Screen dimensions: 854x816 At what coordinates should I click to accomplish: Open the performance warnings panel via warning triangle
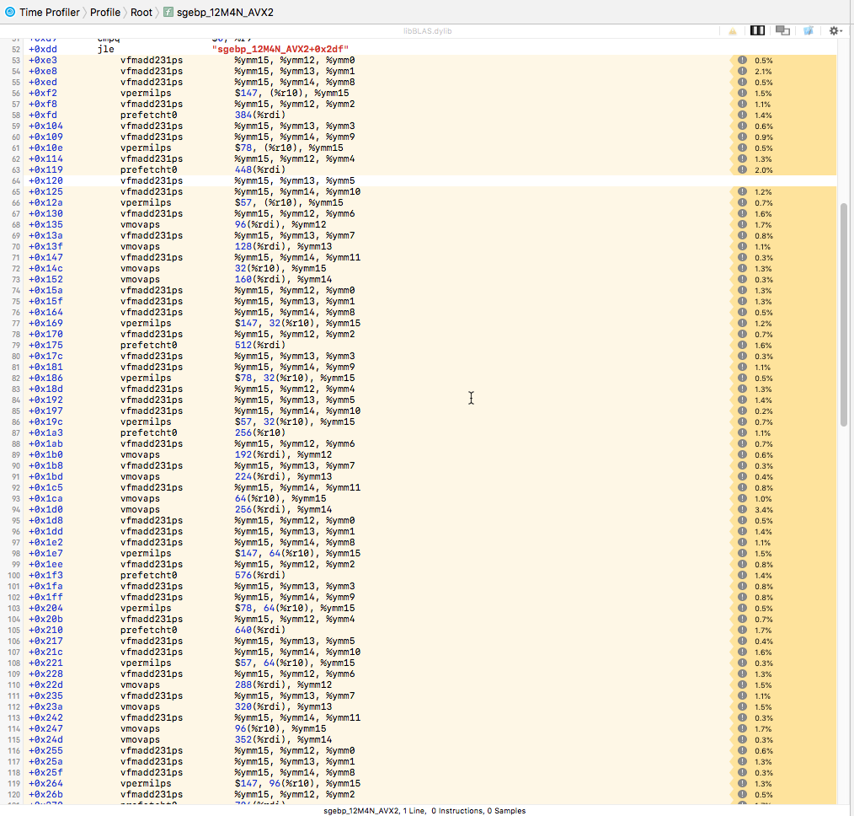(x=731, y=30)
